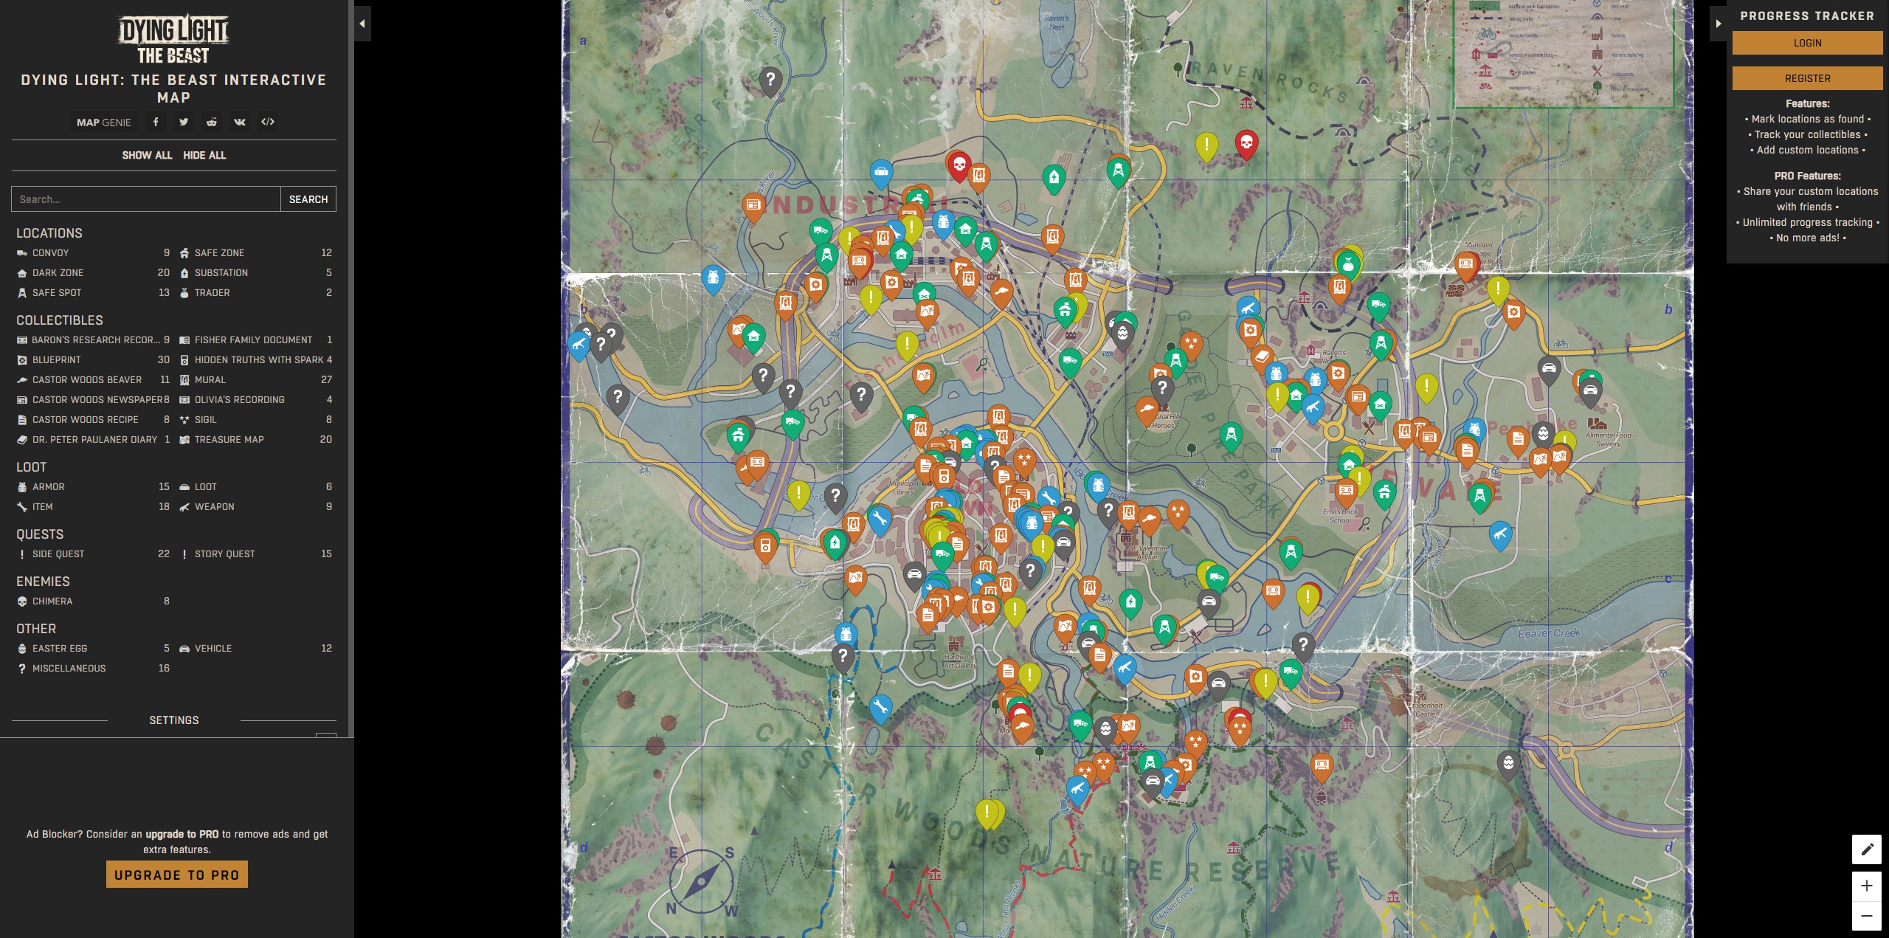Click the VK share icon
This screenshot has width=1889, height=938.
click(x=240, y=122)
